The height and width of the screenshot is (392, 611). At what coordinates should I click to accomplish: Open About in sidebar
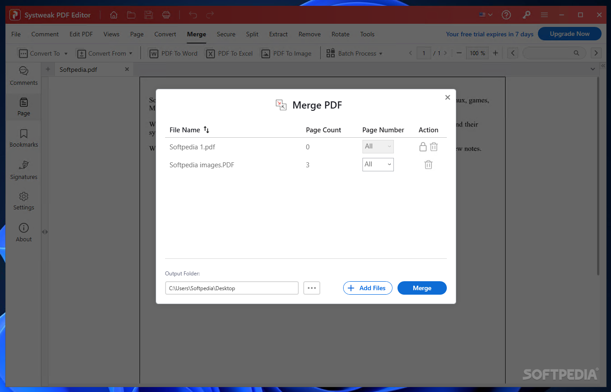tap(24, 232)
